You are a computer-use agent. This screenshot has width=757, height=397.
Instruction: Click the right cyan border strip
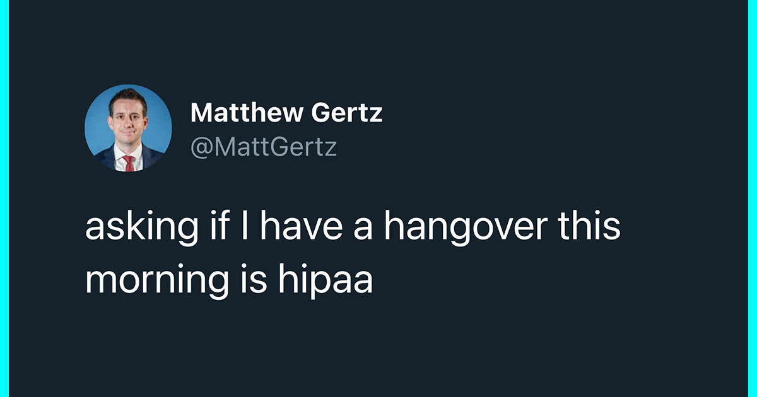pyautogui.click(x=752, y=198)
